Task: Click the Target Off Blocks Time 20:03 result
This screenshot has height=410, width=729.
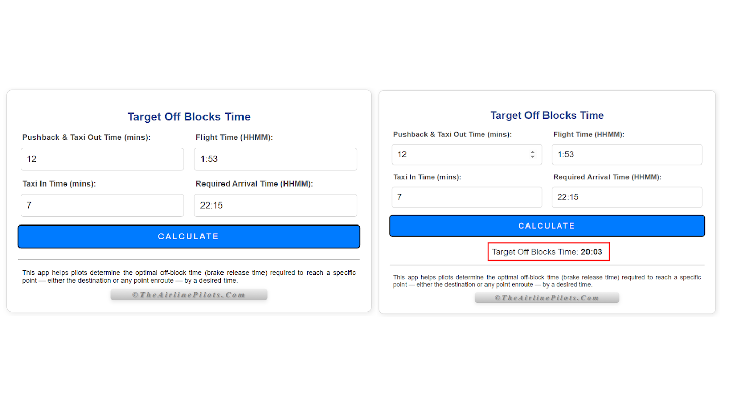Action: coord(548,252)
